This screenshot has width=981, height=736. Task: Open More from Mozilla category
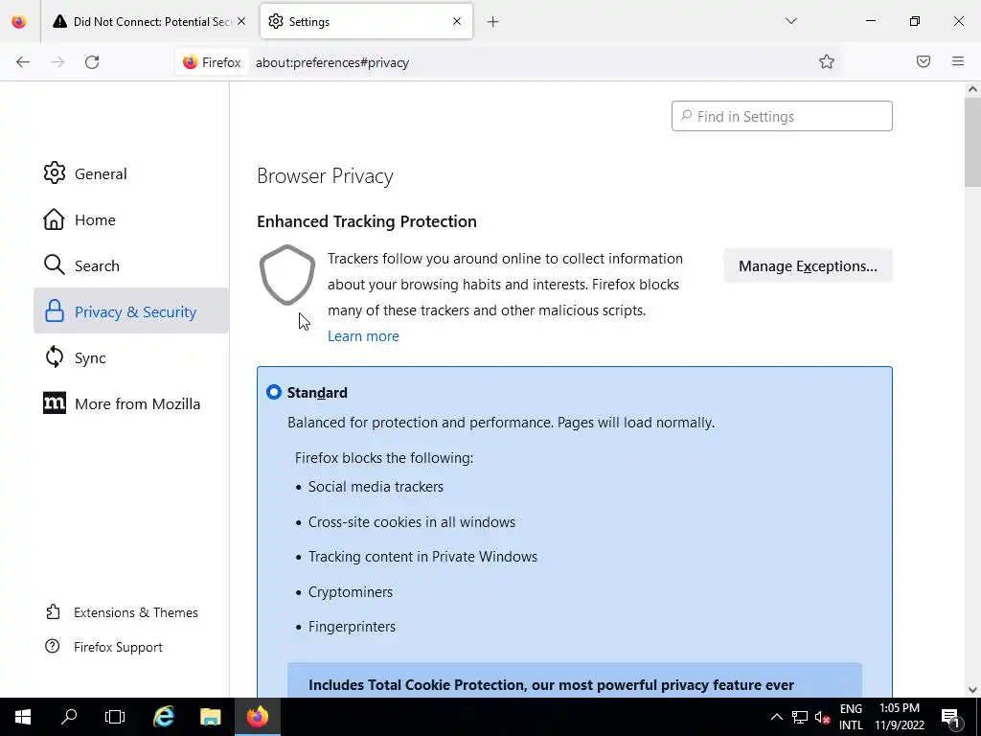point(131,403)
